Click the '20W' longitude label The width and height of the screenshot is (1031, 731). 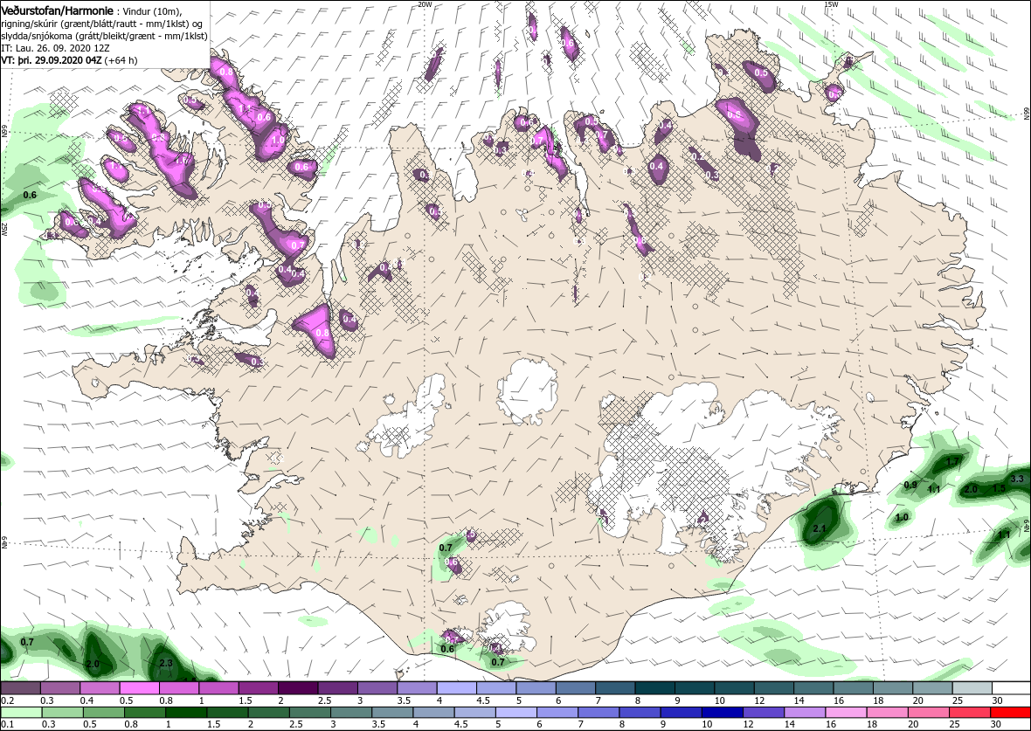pos(425,4)
